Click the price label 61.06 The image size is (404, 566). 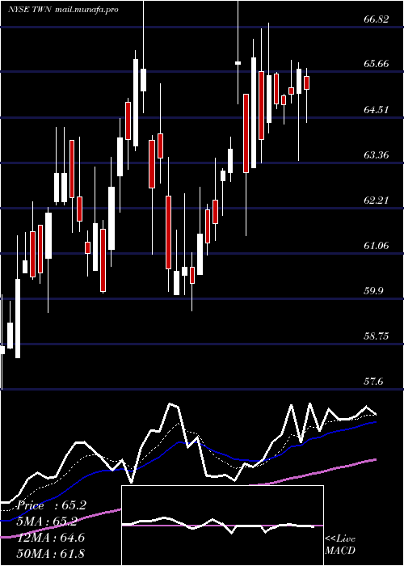[377, 246]
